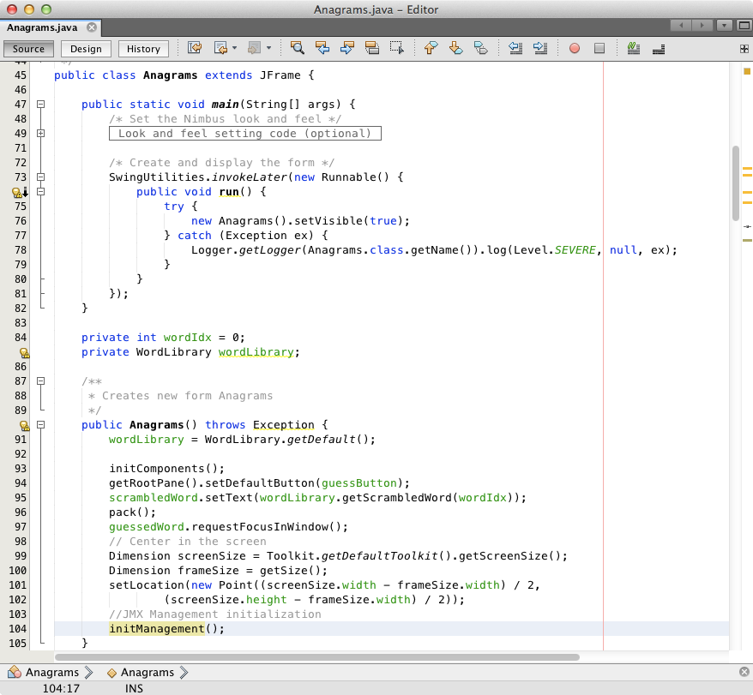Image resolution: width=753 pixels, height=695 pixels.
Task: Click the vertical scrollbar thumb in editor
Action: [x=736, y=183]
